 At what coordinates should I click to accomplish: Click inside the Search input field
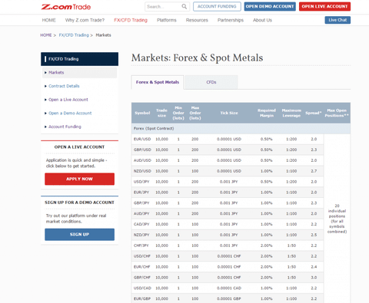click(x=164, y=7)
